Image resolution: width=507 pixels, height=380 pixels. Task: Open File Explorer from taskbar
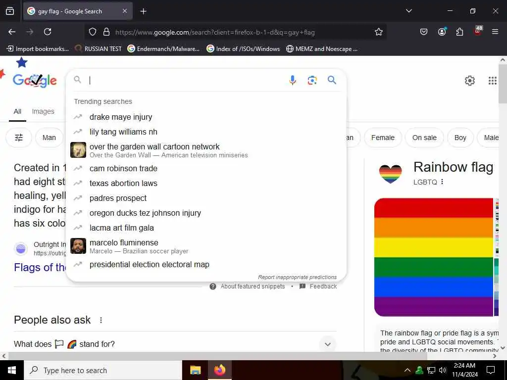195,370
